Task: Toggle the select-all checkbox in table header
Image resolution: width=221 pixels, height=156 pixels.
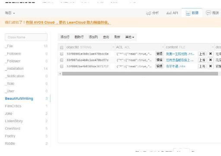Action: (x=62, y=47)
